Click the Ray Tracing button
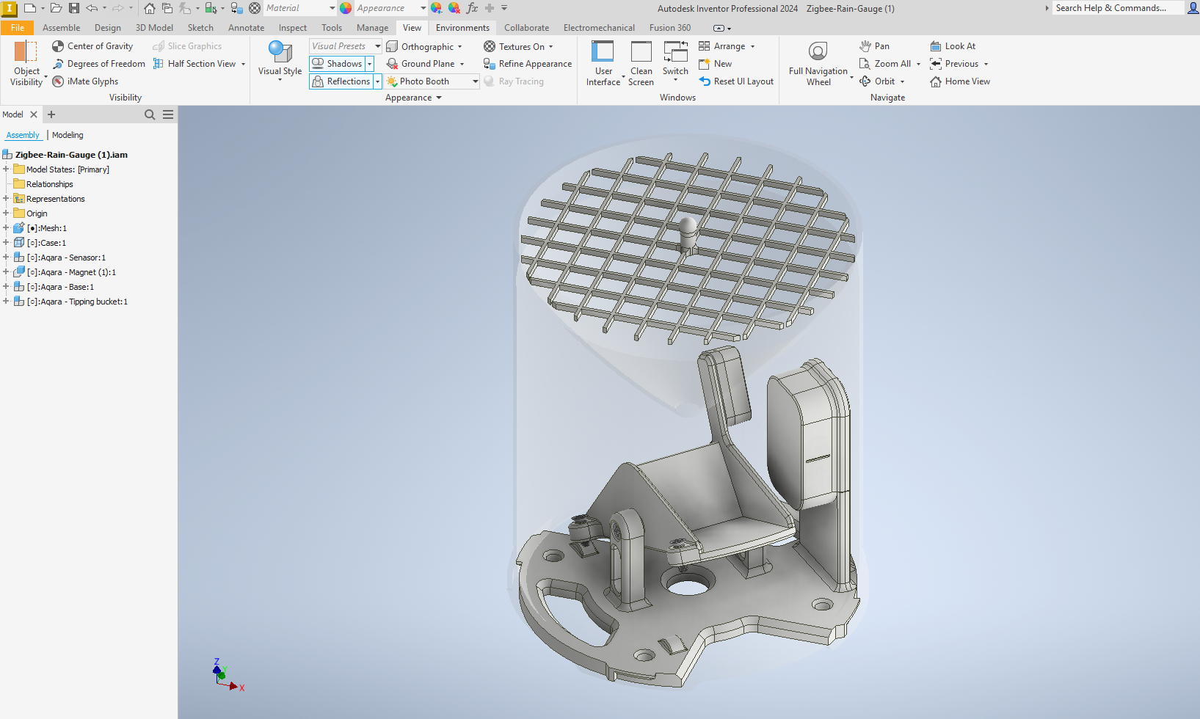 click(x=514, y=81)
